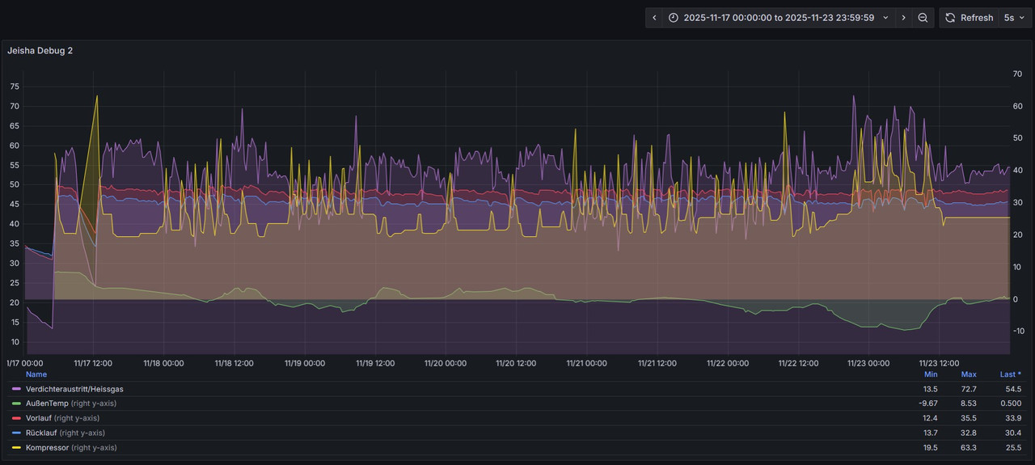Click the 11/23 12:00 x-axis label
The width and height of the screenshot is (1035, 465).
(939, 363)
